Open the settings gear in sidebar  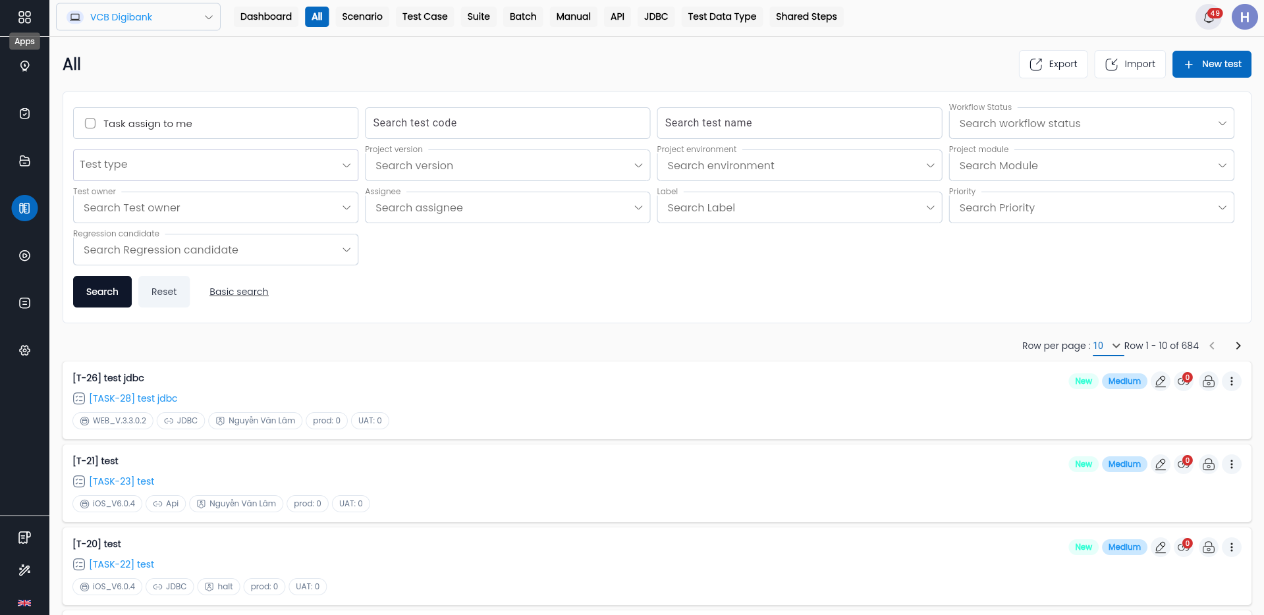click(x=24, y=350)
